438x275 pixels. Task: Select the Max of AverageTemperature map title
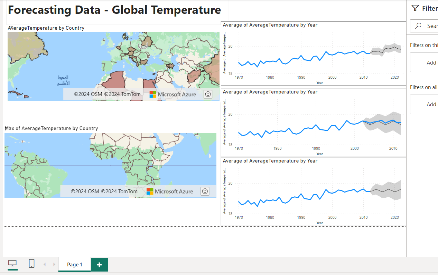point(51,128)
